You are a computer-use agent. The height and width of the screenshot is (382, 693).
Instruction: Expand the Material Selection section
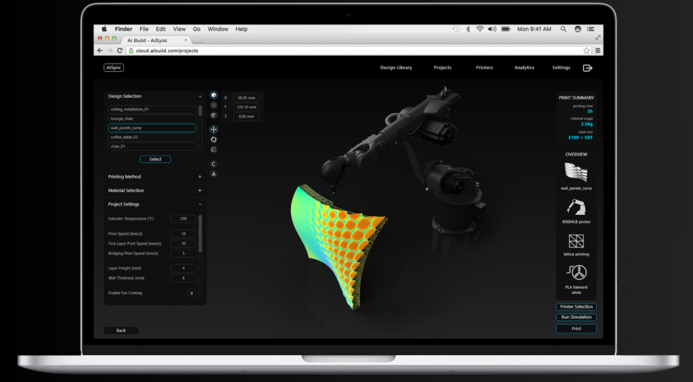coord(200,191)
